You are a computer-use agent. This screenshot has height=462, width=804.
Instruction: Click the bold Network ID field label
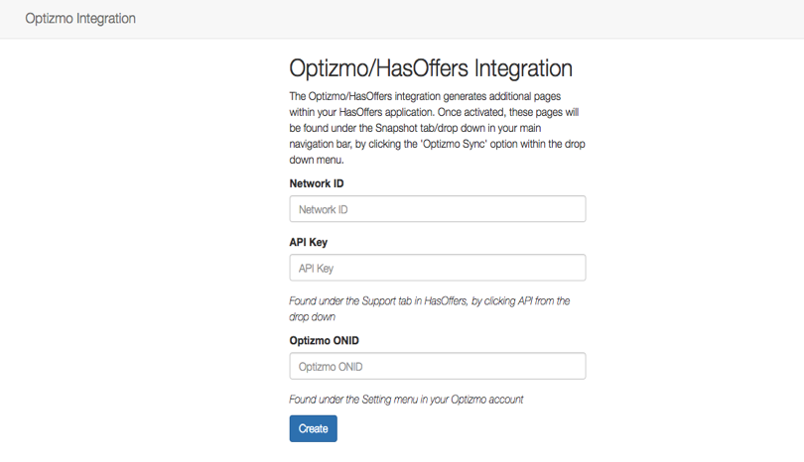[x=317, y=183]
